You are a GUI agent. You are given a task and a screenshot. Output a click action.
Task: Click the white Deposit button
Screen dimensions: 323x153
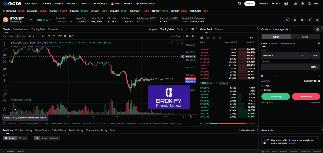(x=250, y=3)
